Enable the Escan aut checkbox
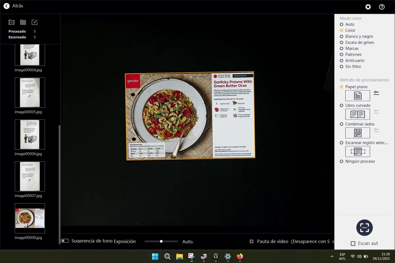The height and width of the screenshot is (263, 395). (353, 244)
